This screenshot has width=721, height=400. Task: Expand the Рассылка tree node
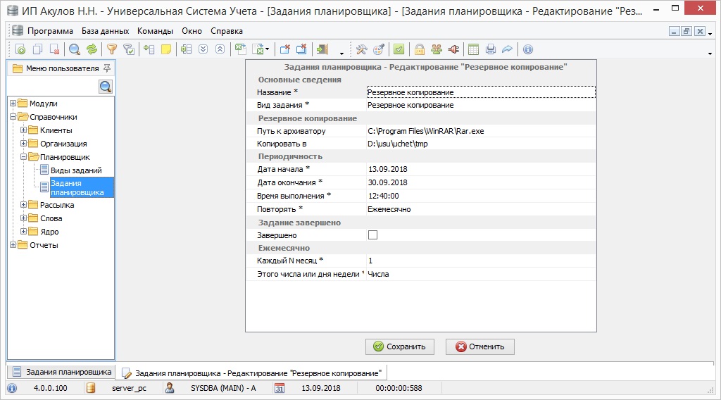(x=23, y=205)
